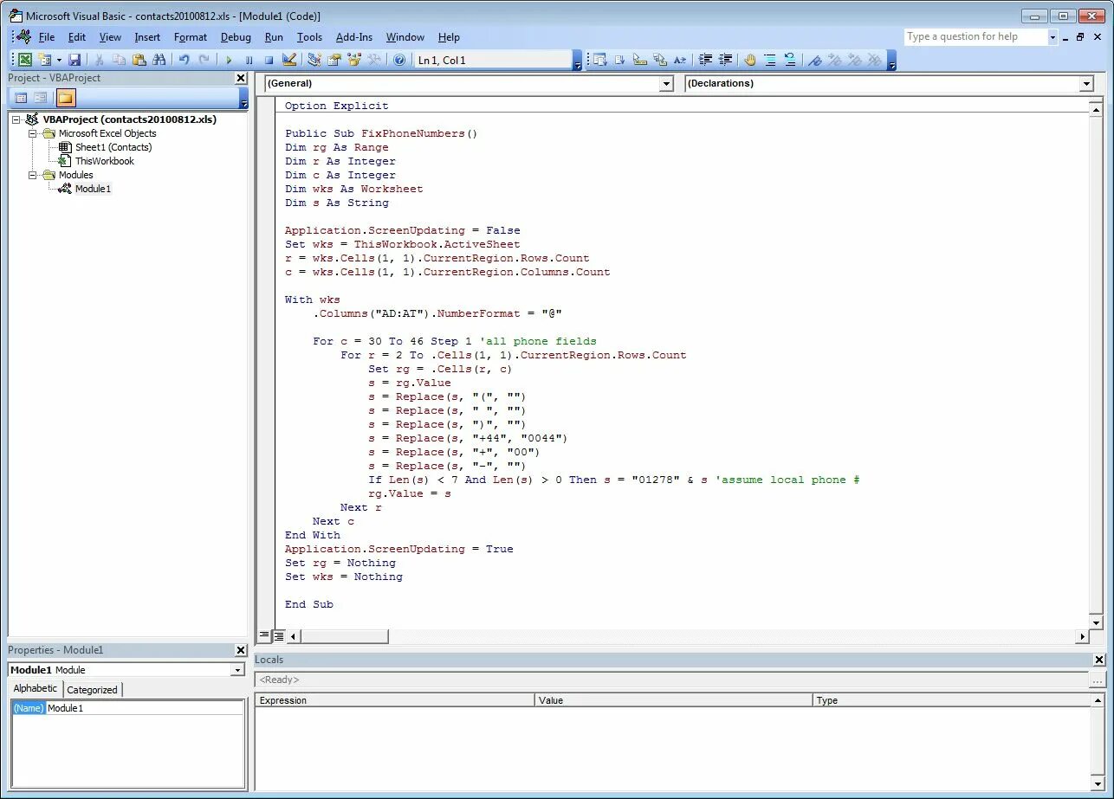Open the File menu
Screen dimensions: 1114x799
(47, 37)
